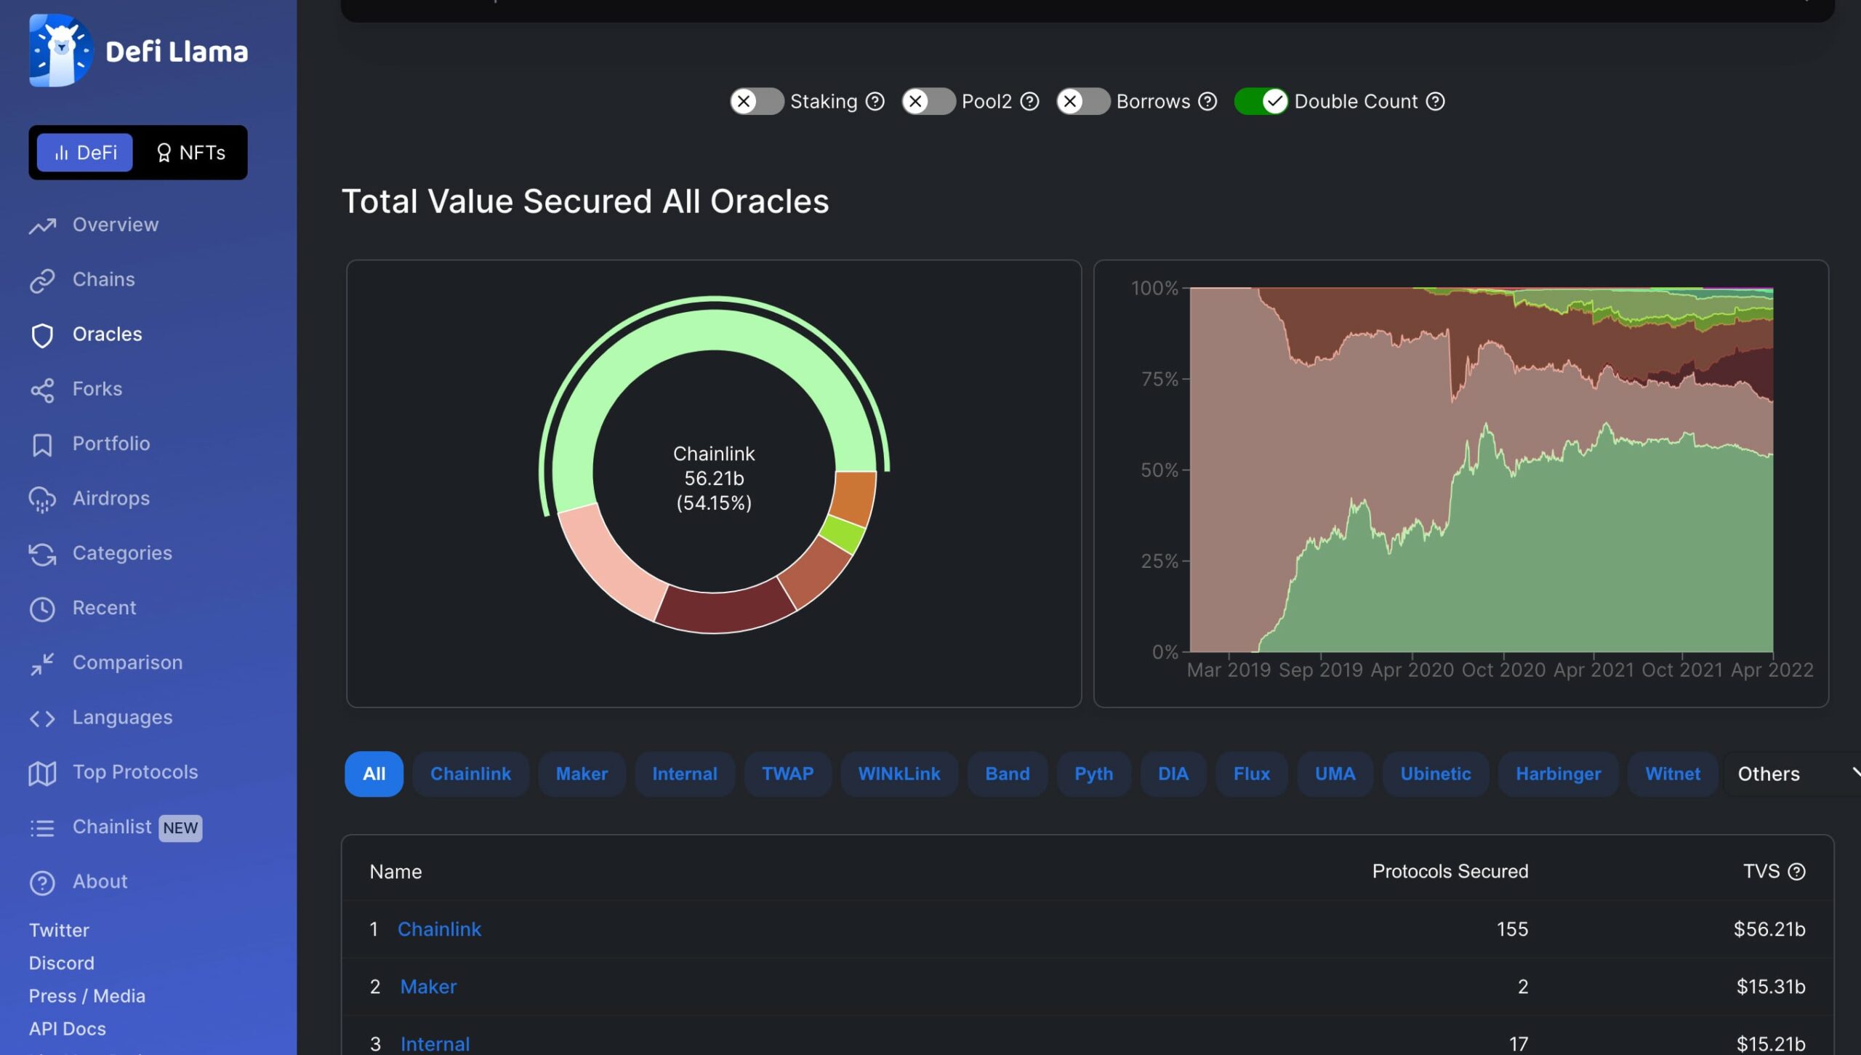Select the Chainlink filter tab

click(470, 774)
